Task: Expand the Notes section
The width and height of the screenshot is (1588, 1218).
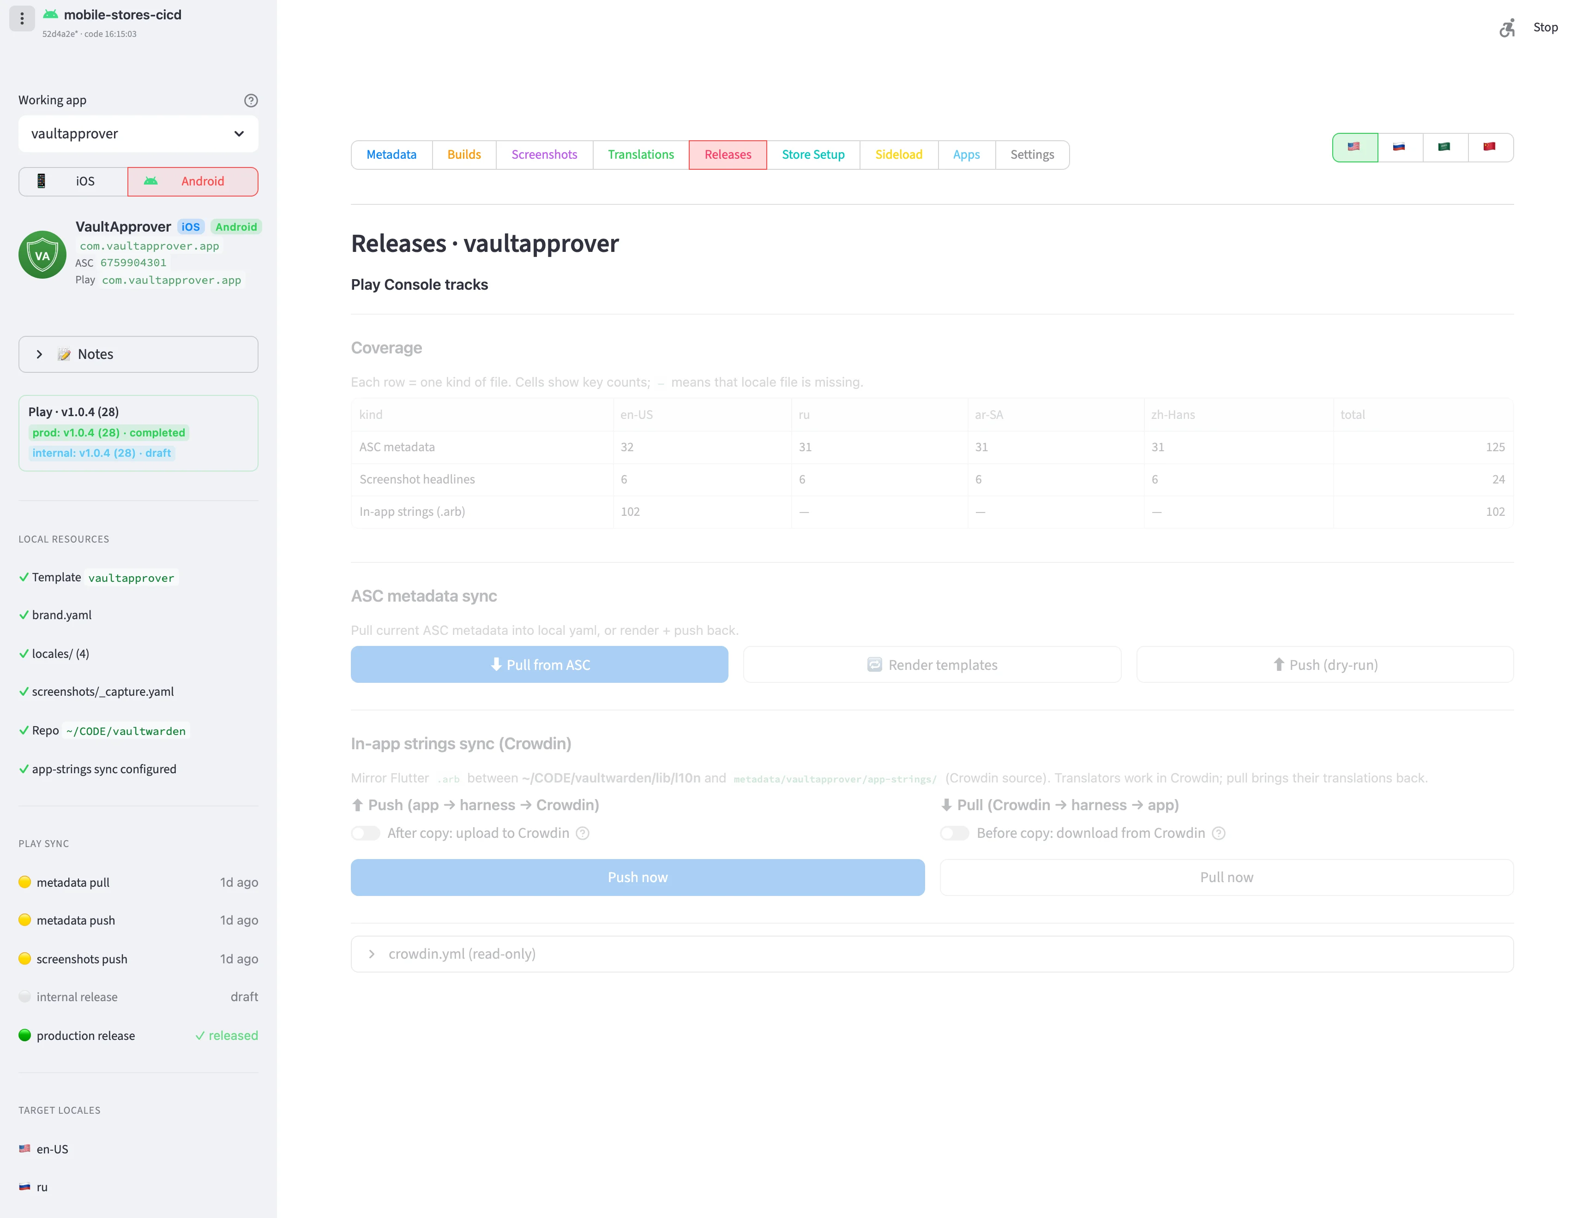Action: [x=138, y=354]
